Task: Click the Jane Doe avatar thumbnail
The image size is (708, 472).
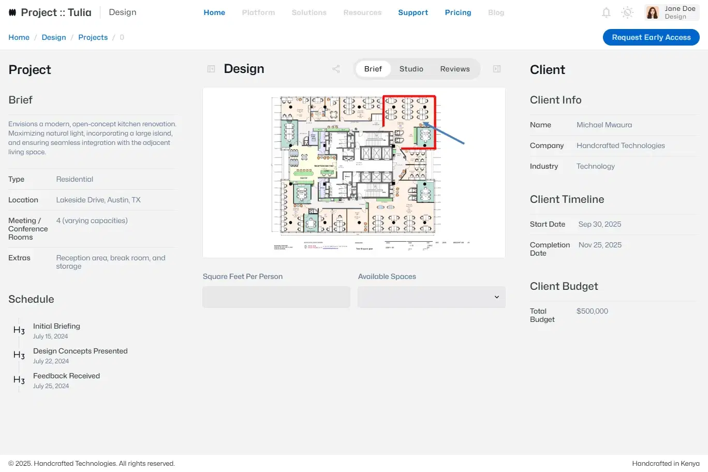Action: pos(651,12)
